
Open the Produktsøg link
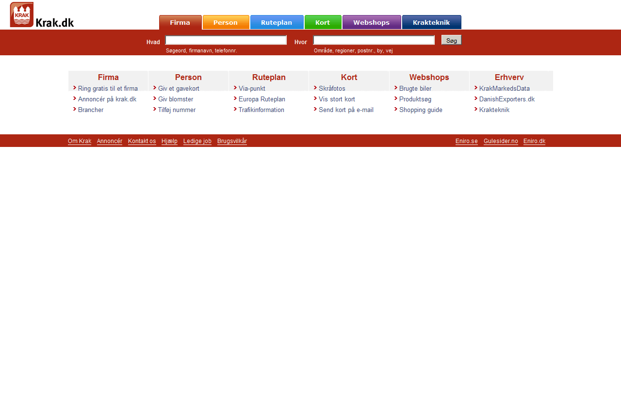(x=415, y=99)
